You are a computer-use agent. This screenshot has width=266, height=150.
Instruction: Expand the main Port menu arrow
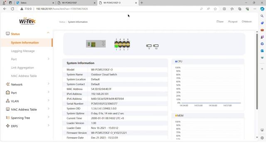pyautogui.click(x=49, y=92)
